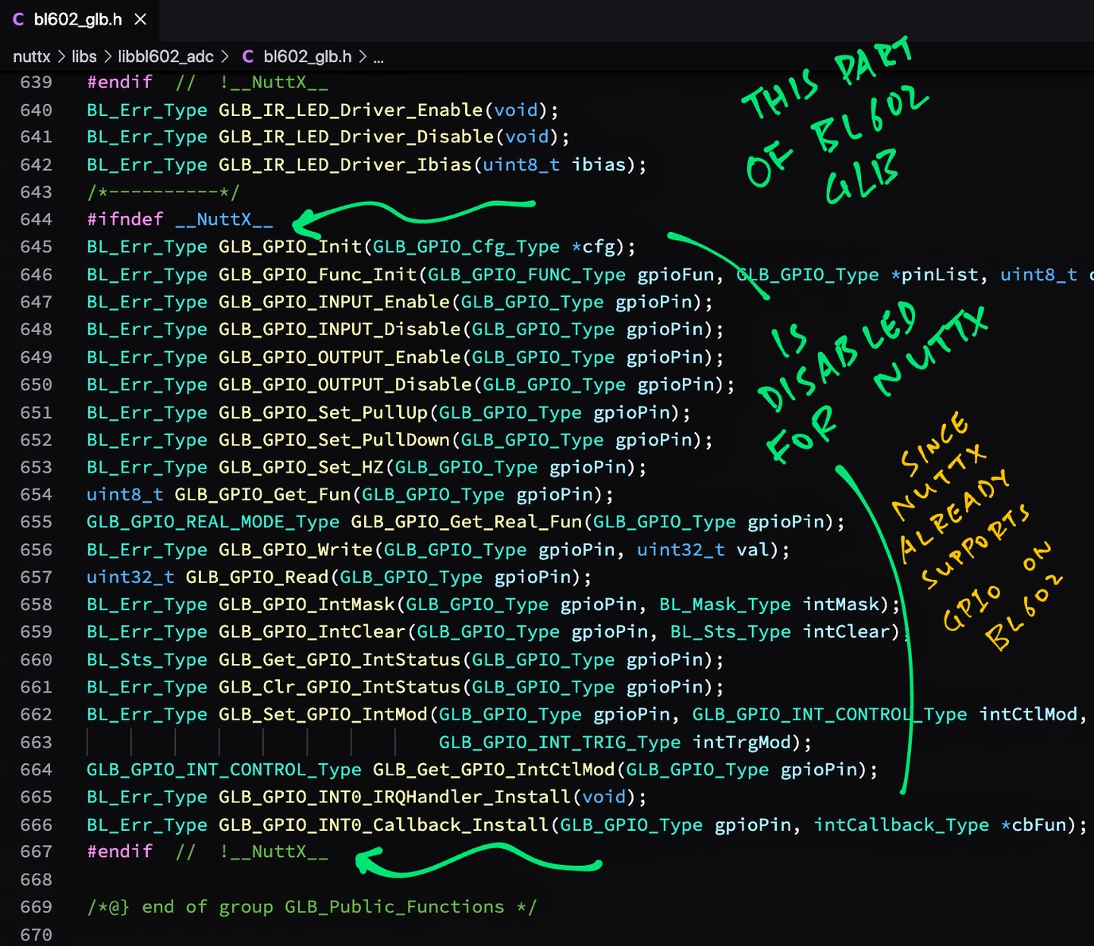Select the bl602_glb.h tab
The width and height of the screenshot is (1094, 946).
78,19
